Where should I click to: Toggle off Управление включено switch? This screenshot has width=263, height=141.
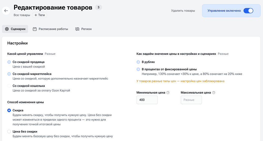tap(249, 11)
